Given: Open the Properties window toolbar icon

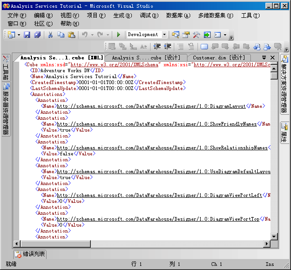Looking at the screenshot, I should point(186,35).
